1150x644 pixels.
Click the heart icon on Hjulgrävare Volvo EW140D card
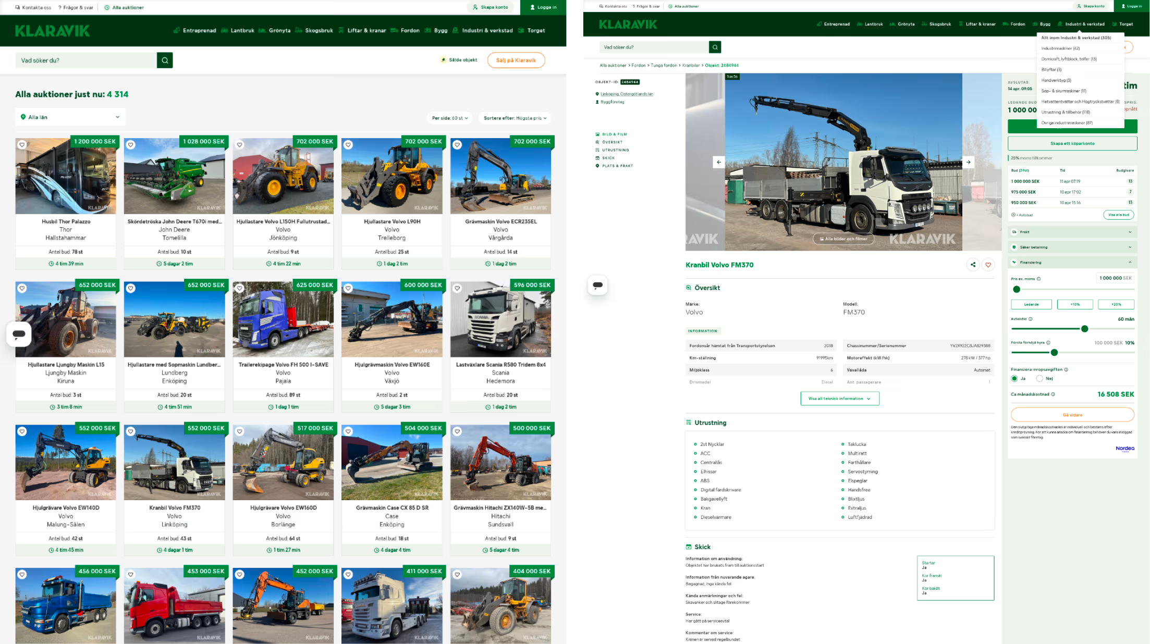click(22, 431)
